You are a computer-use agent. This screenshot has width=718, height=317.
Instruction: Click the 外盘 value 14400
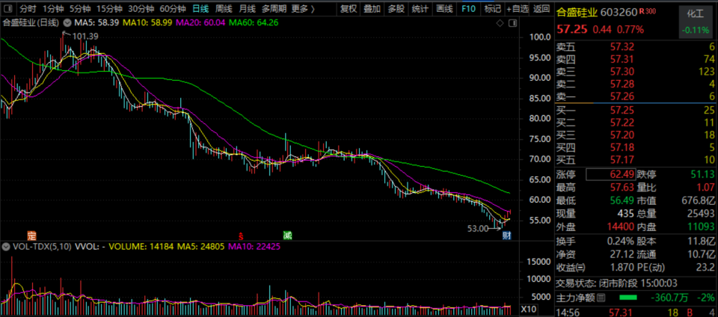(622, 227)
